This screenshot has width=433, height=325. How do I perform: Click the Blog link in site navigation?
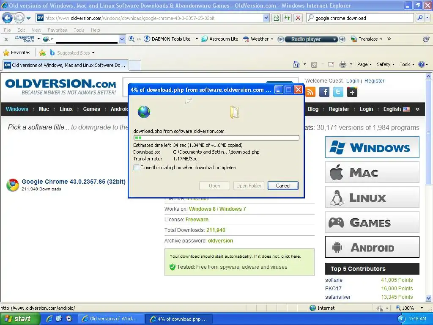point(313,109)
